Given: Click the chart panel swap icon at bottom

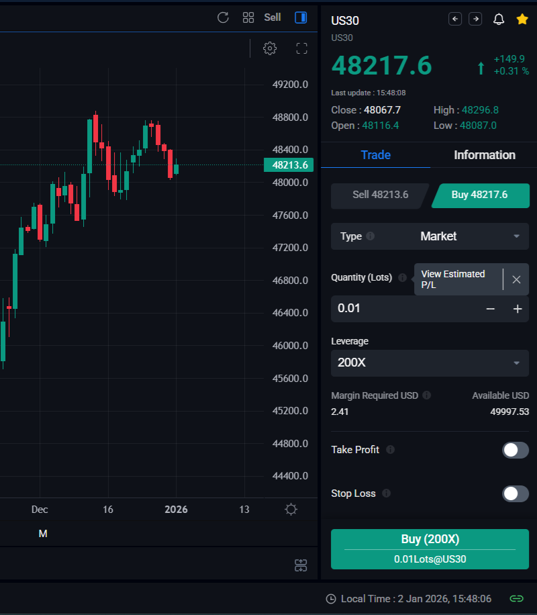Looking at the screenshot, I should 301,565.
